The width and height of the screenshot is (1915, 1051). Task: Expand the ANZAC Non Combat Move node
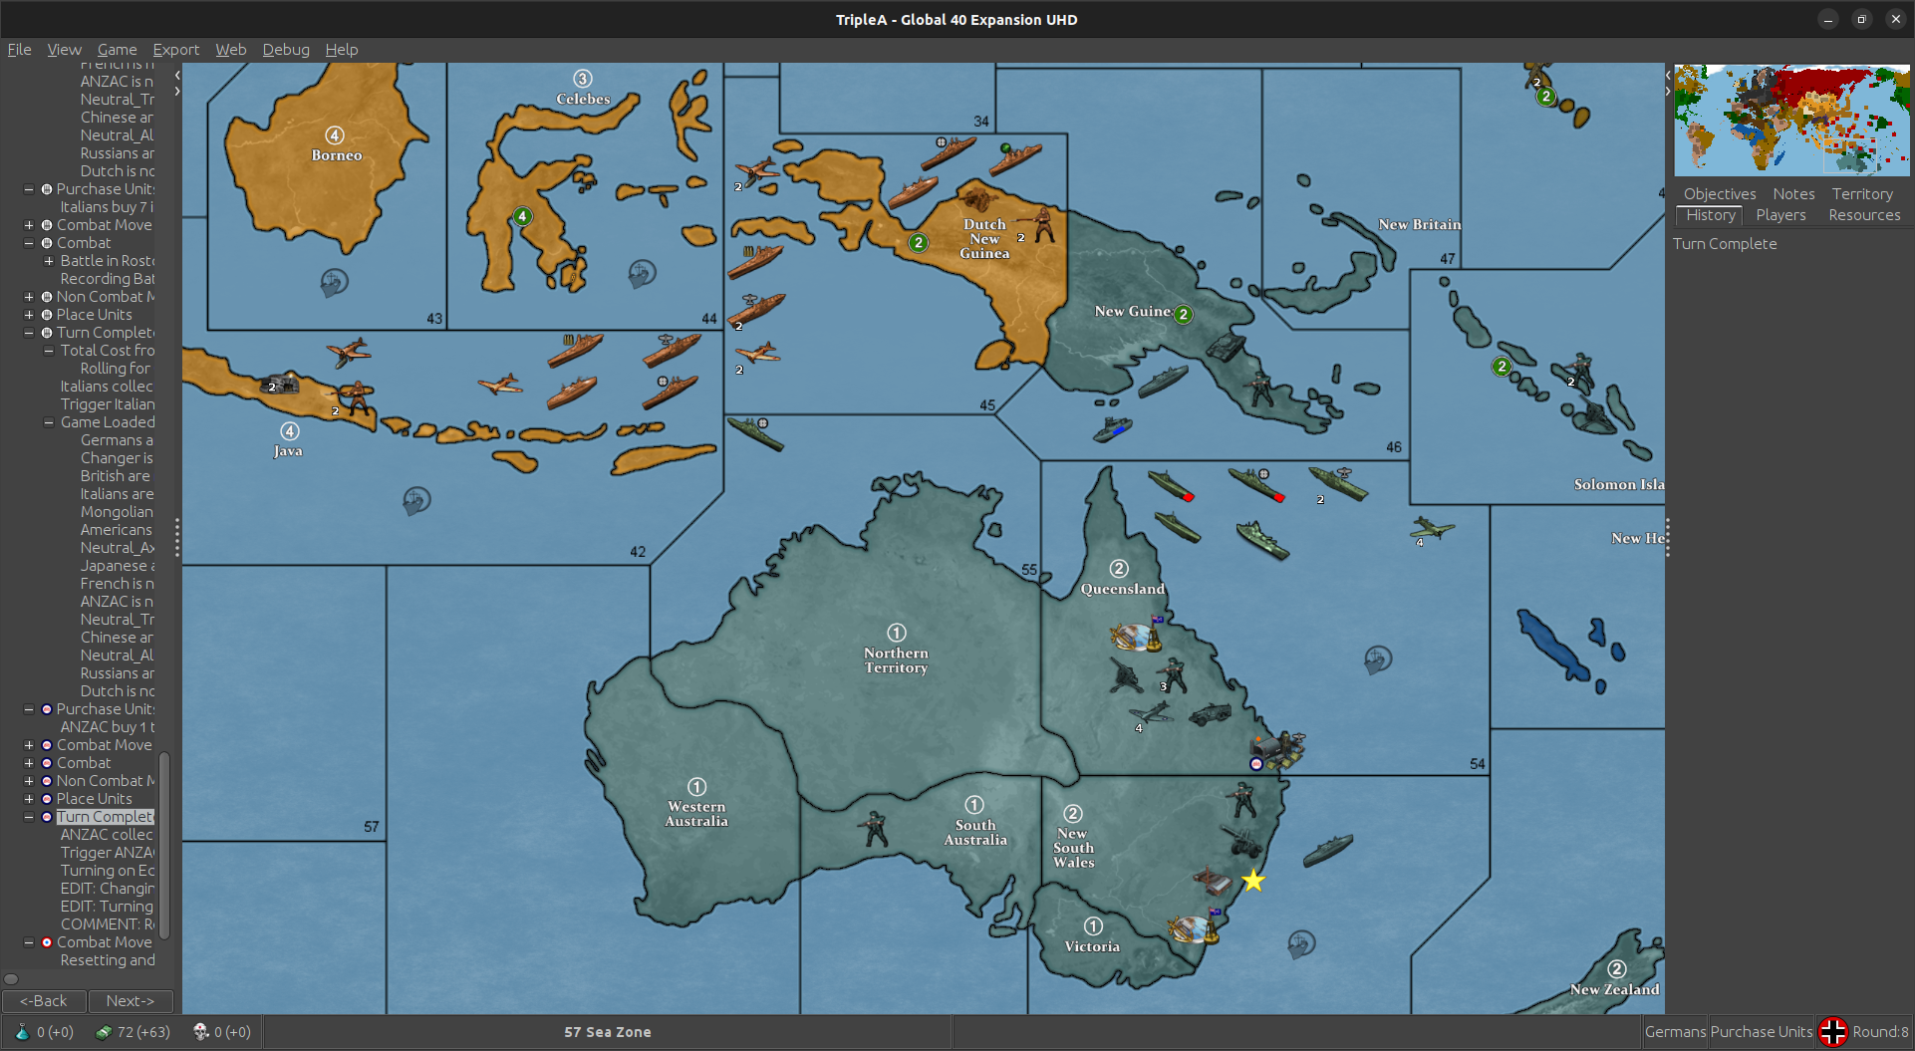29,781
